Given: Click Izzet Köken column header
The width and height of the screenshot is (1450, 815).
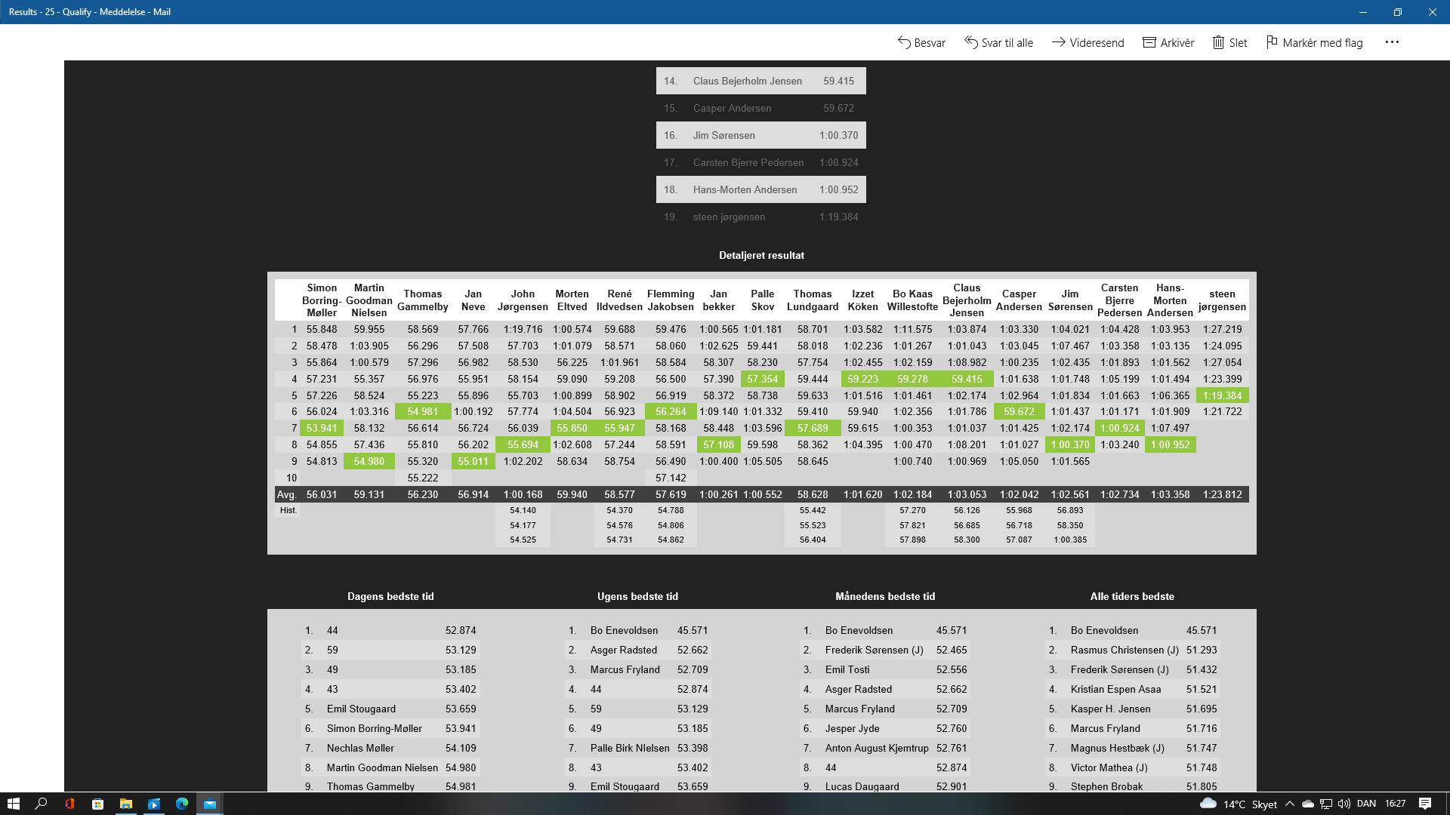Looking at the screenshot, I should (863, 300).
